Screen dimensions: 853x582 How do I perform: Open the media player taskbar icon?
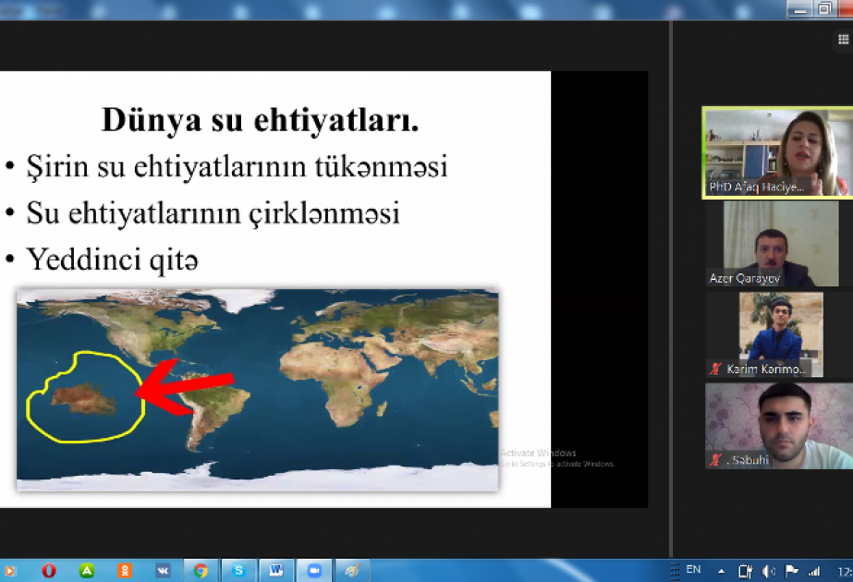(x=9, y=571)
